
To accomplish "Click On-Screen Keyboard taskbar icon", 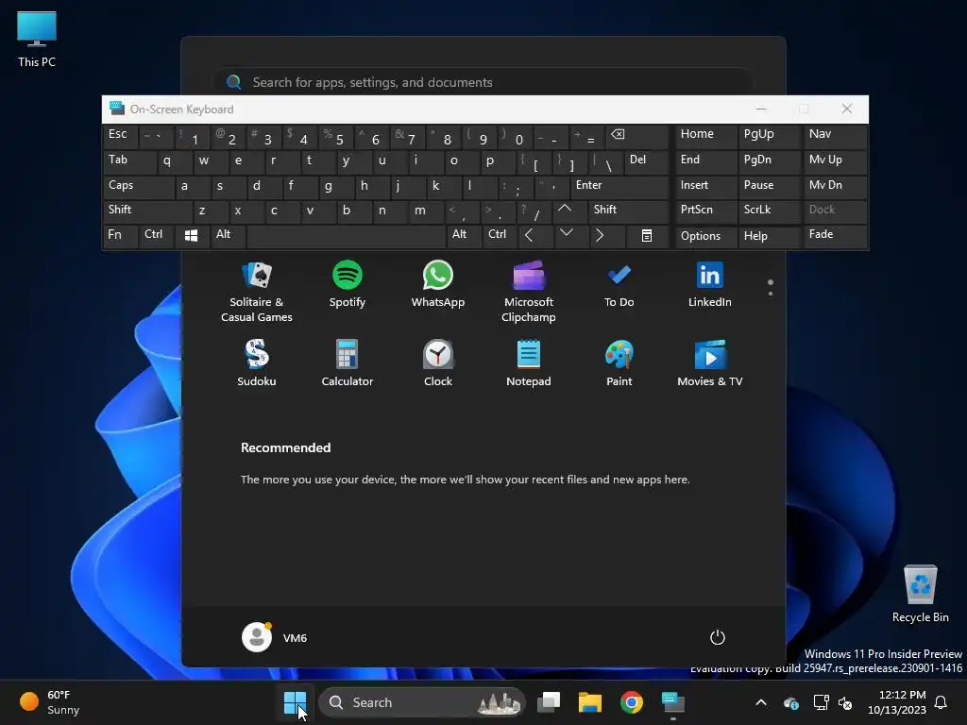I will tap(672, 702).
